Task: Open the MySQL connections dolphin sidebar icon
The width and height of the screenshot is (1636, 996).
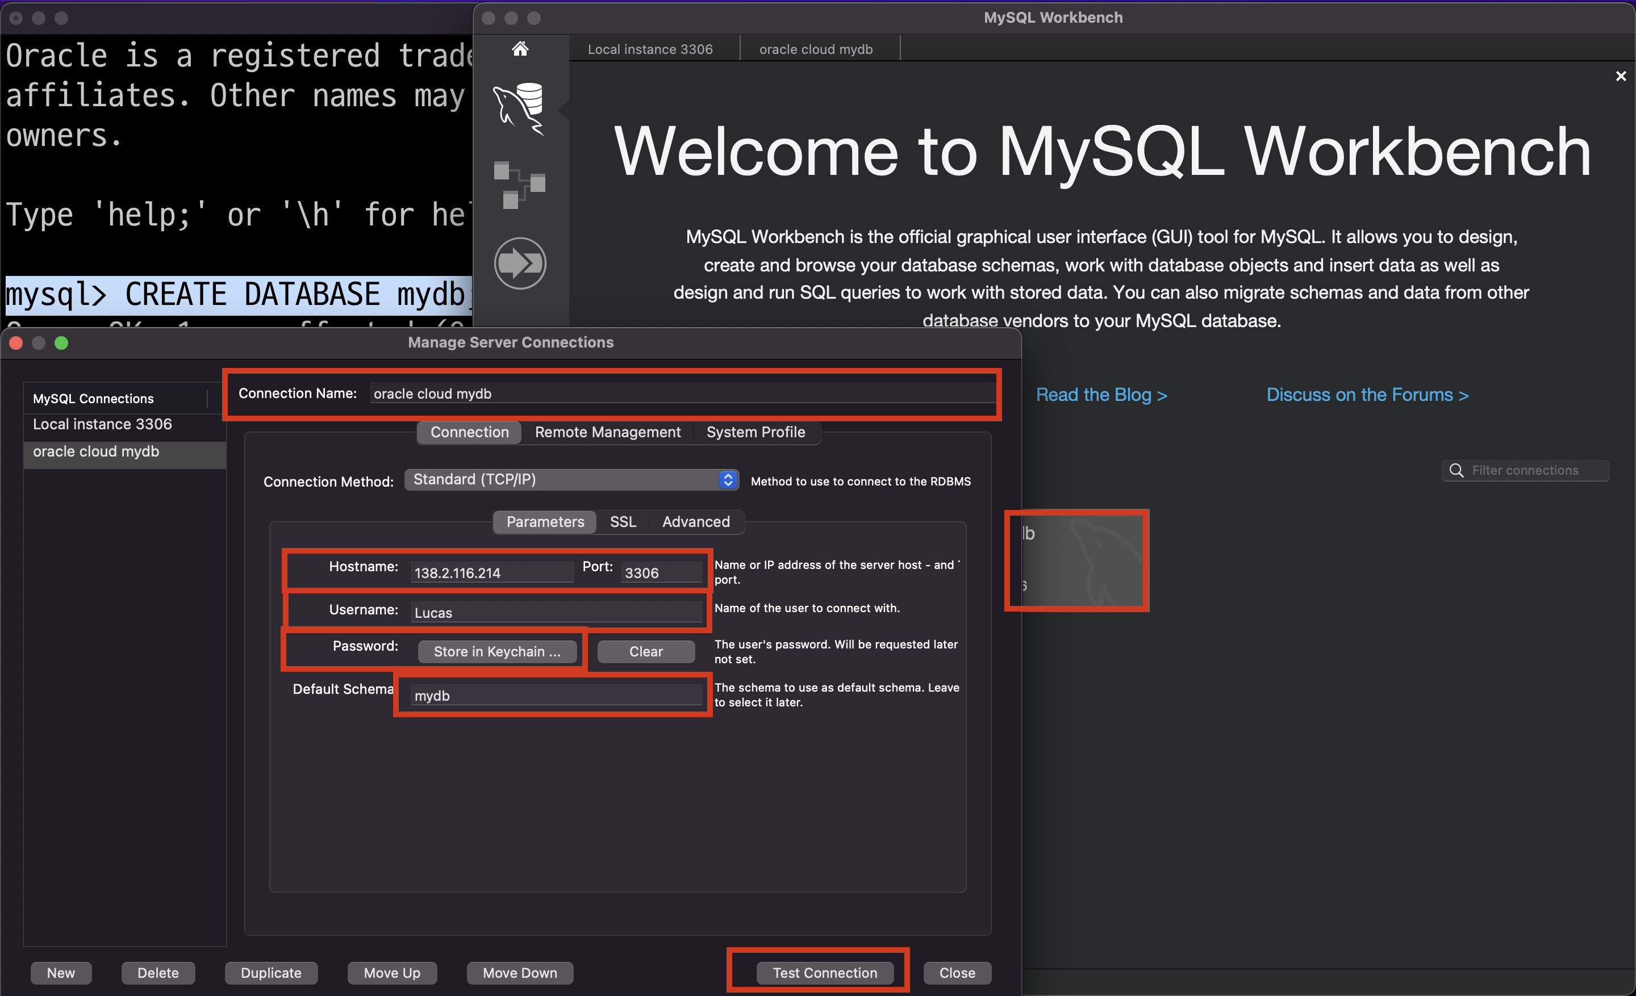Action: coord(520,109)
